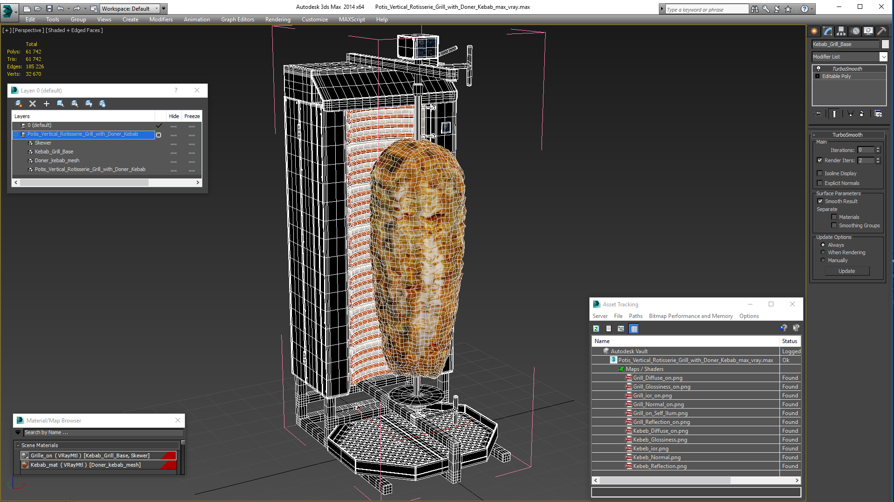The width and height of the screenshot is (894, 502).
Task: Click Create New Layer icon in Layer dialog
Action: 19,104
